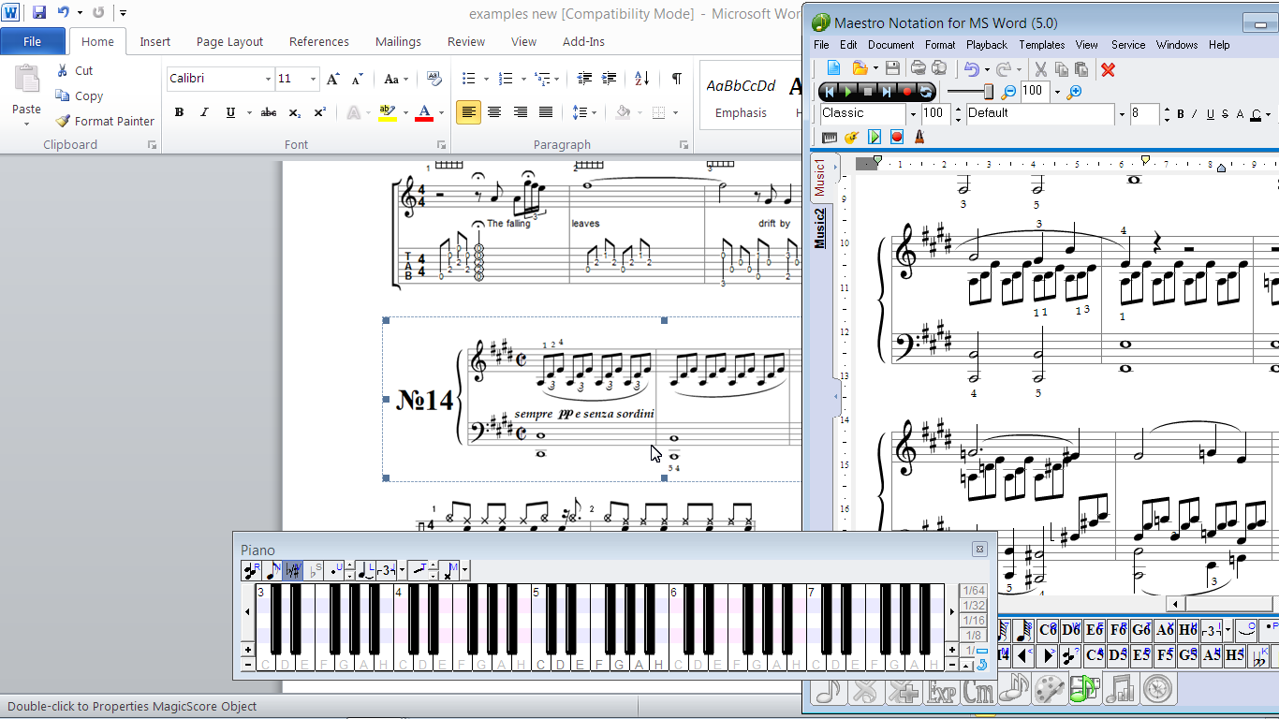Open the guitar input panel icon
Screen dimensions: 1279x719
pyautogui.click(x=852, y=137)
